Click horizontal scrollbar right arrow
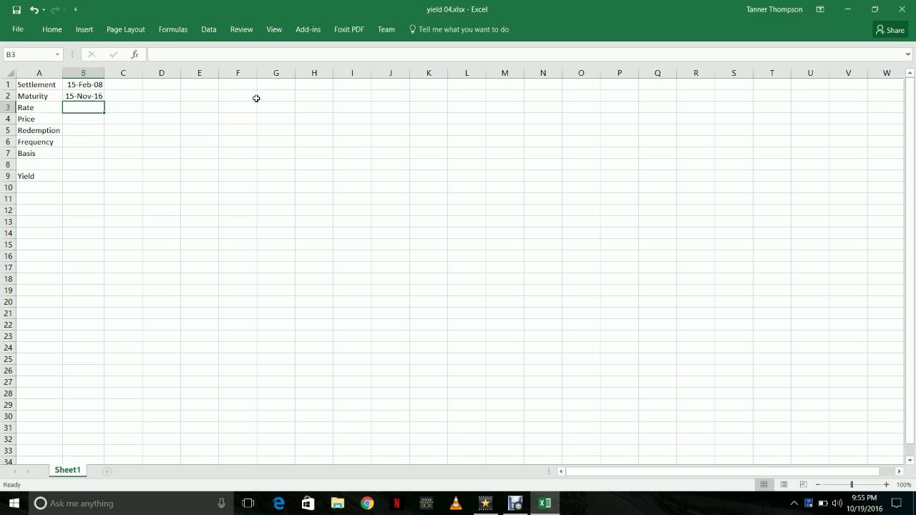 tap(900, 471)
